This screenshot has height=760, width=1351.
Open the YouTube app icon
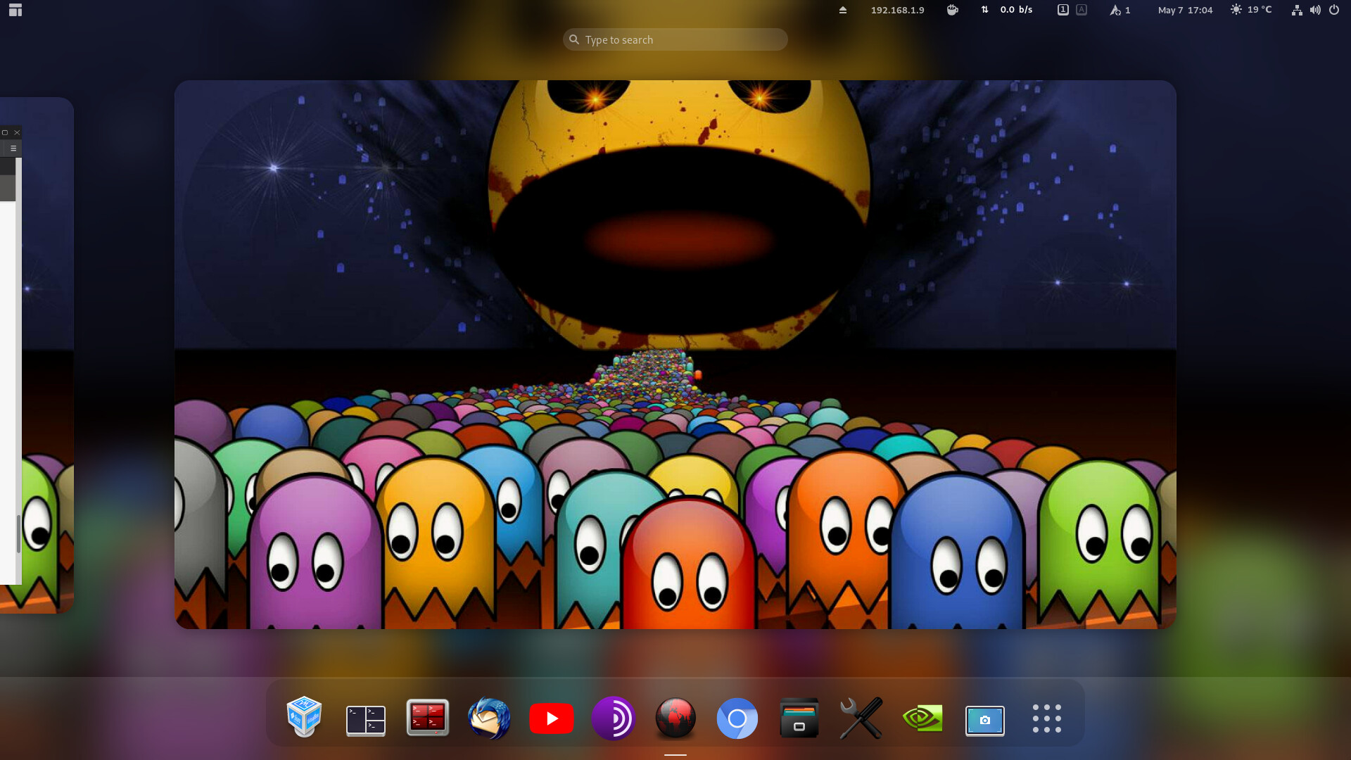(x=552, y=718)
